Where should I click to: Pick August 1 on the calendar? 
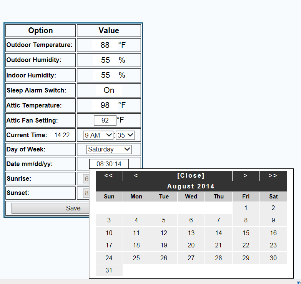246,208
